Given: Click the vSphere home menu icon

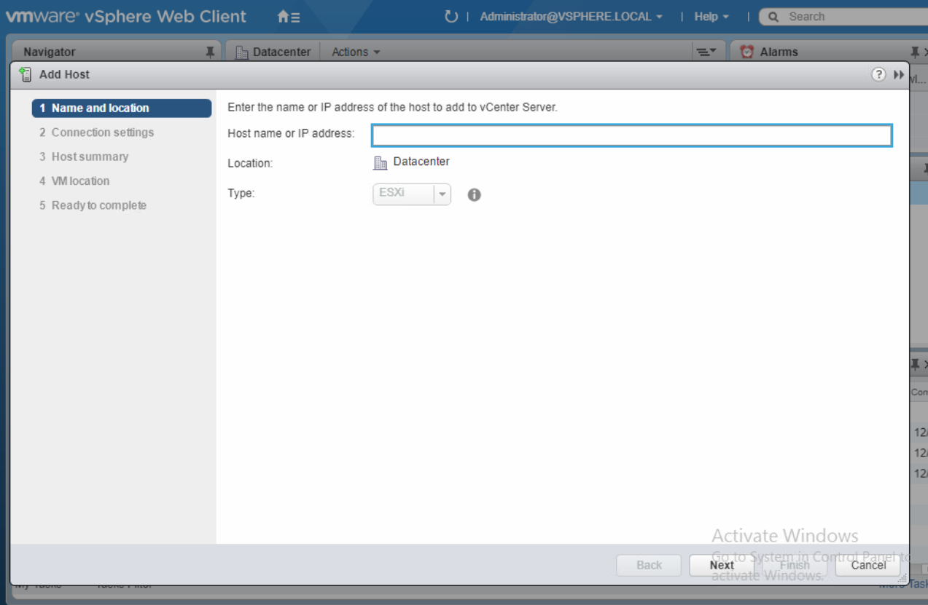Looking at the screenshot, I should coord(289,17).
